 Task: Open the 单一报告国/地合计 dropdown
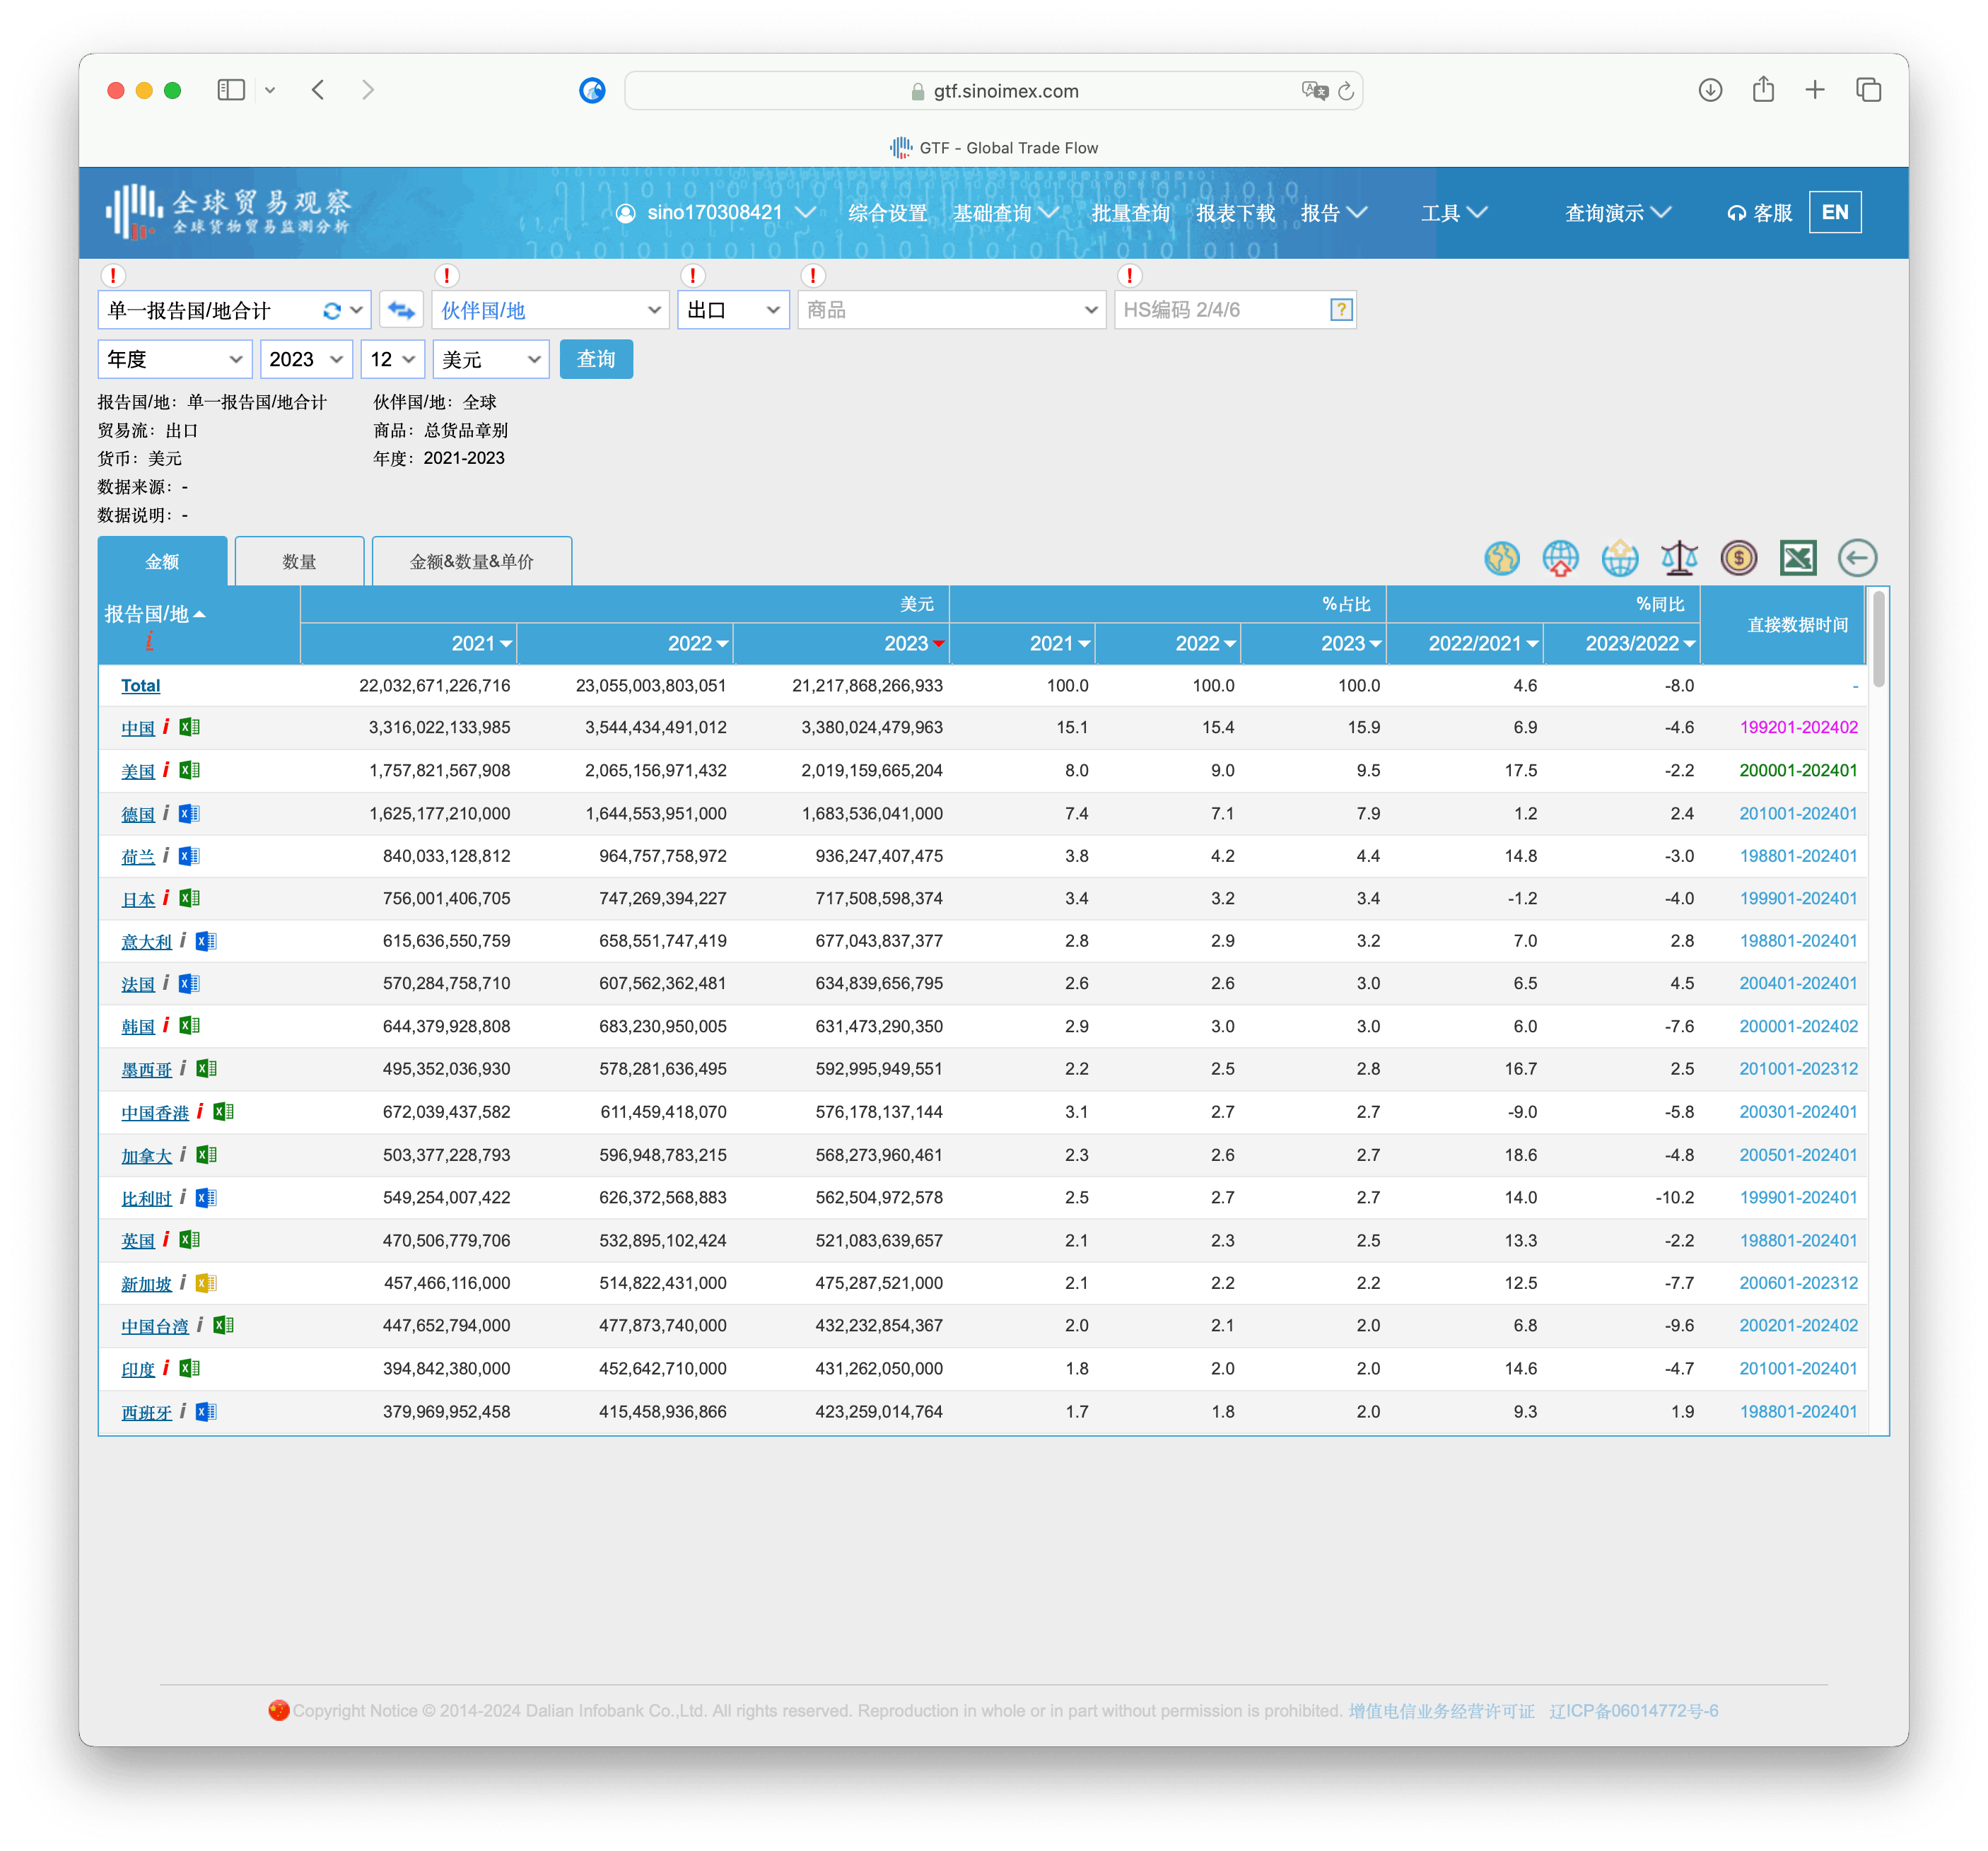[234, 310]
